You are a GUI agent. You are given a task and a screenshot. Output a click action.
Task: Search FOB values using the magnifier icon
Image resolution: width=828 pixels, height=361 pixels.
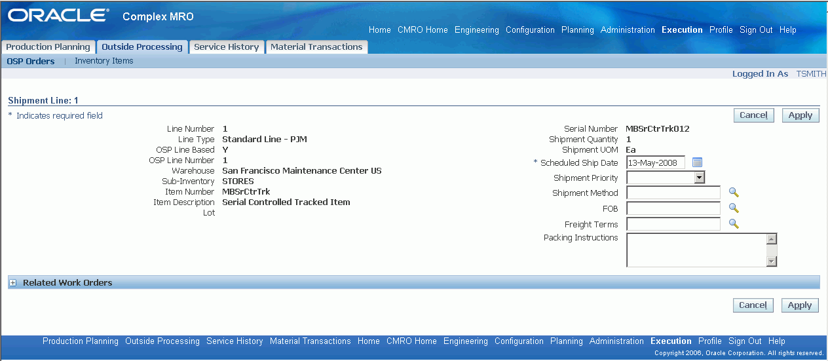(734, 208)
